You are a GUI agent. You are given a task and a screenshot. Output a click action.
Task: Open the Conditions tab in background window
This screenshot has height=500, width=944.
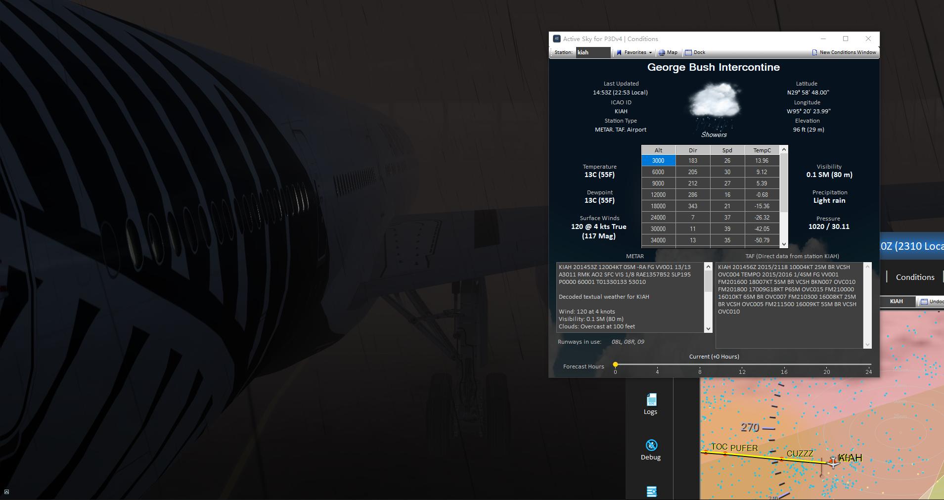coord(915,277)
